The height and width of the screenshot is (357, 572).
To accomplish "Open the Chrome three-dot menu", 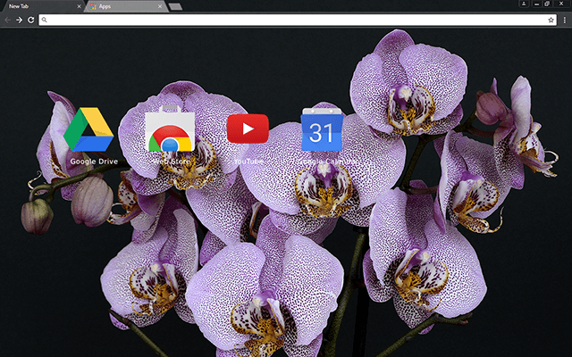I will click(564, 20).
